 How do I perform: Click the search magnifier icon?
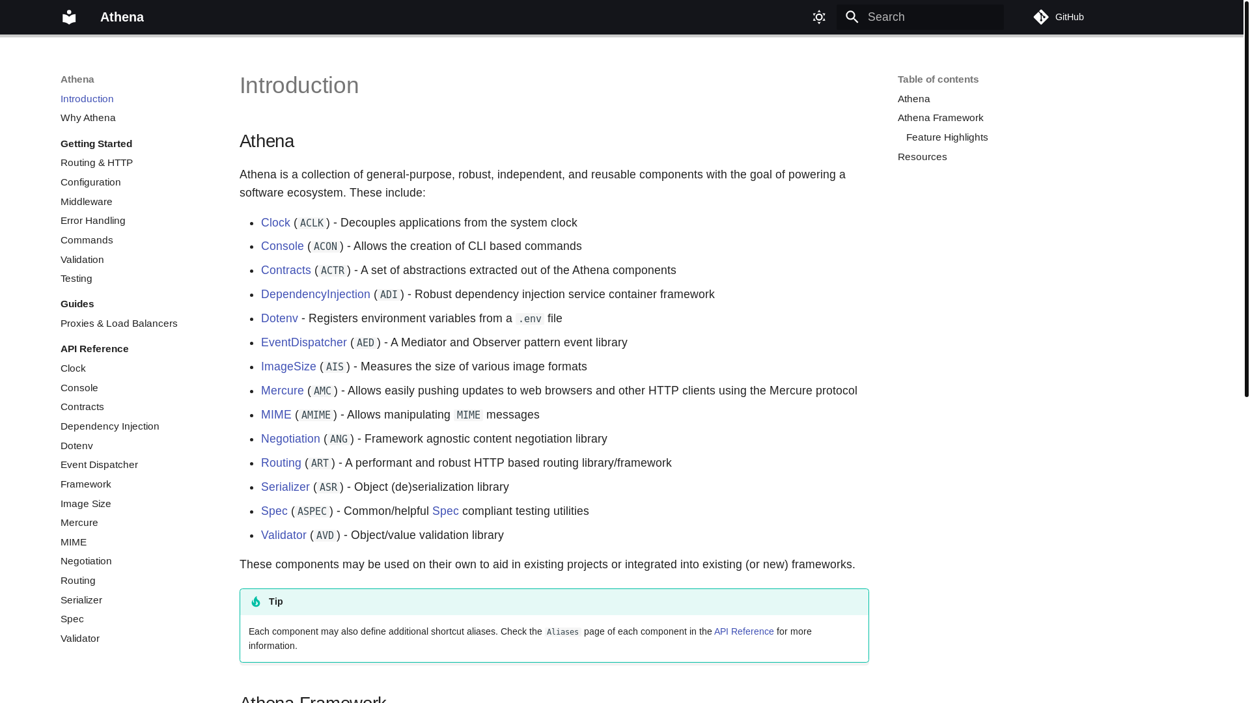pos(852,17)
